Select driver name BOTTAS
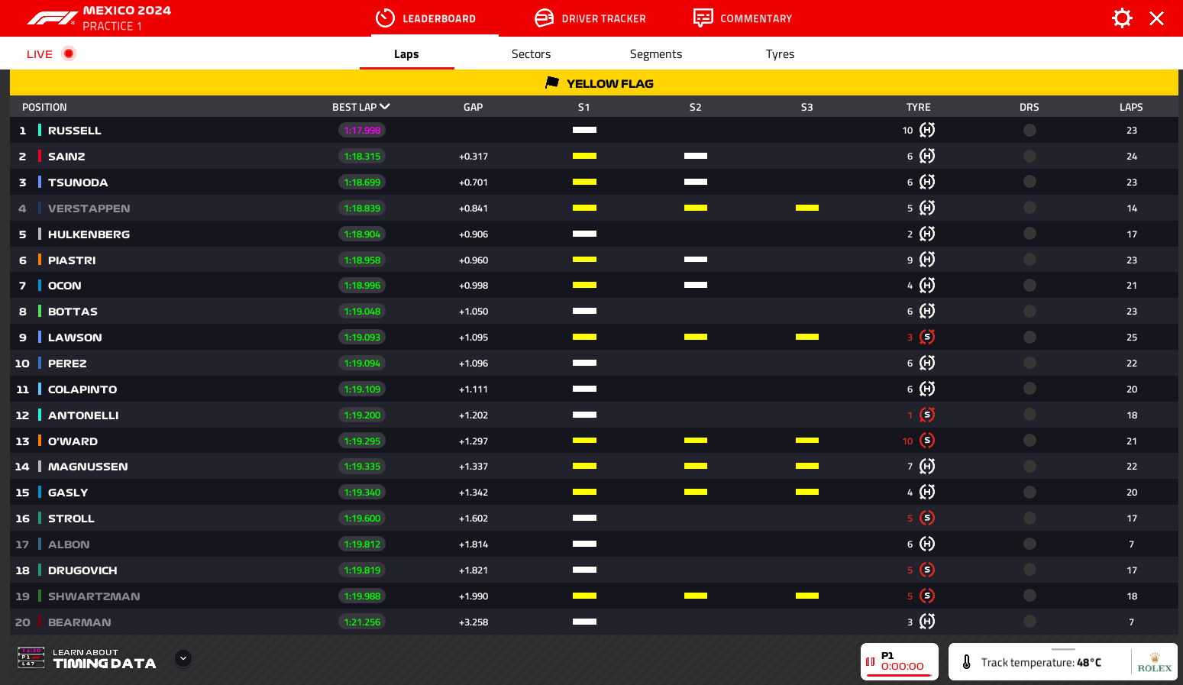 [73, 312]
